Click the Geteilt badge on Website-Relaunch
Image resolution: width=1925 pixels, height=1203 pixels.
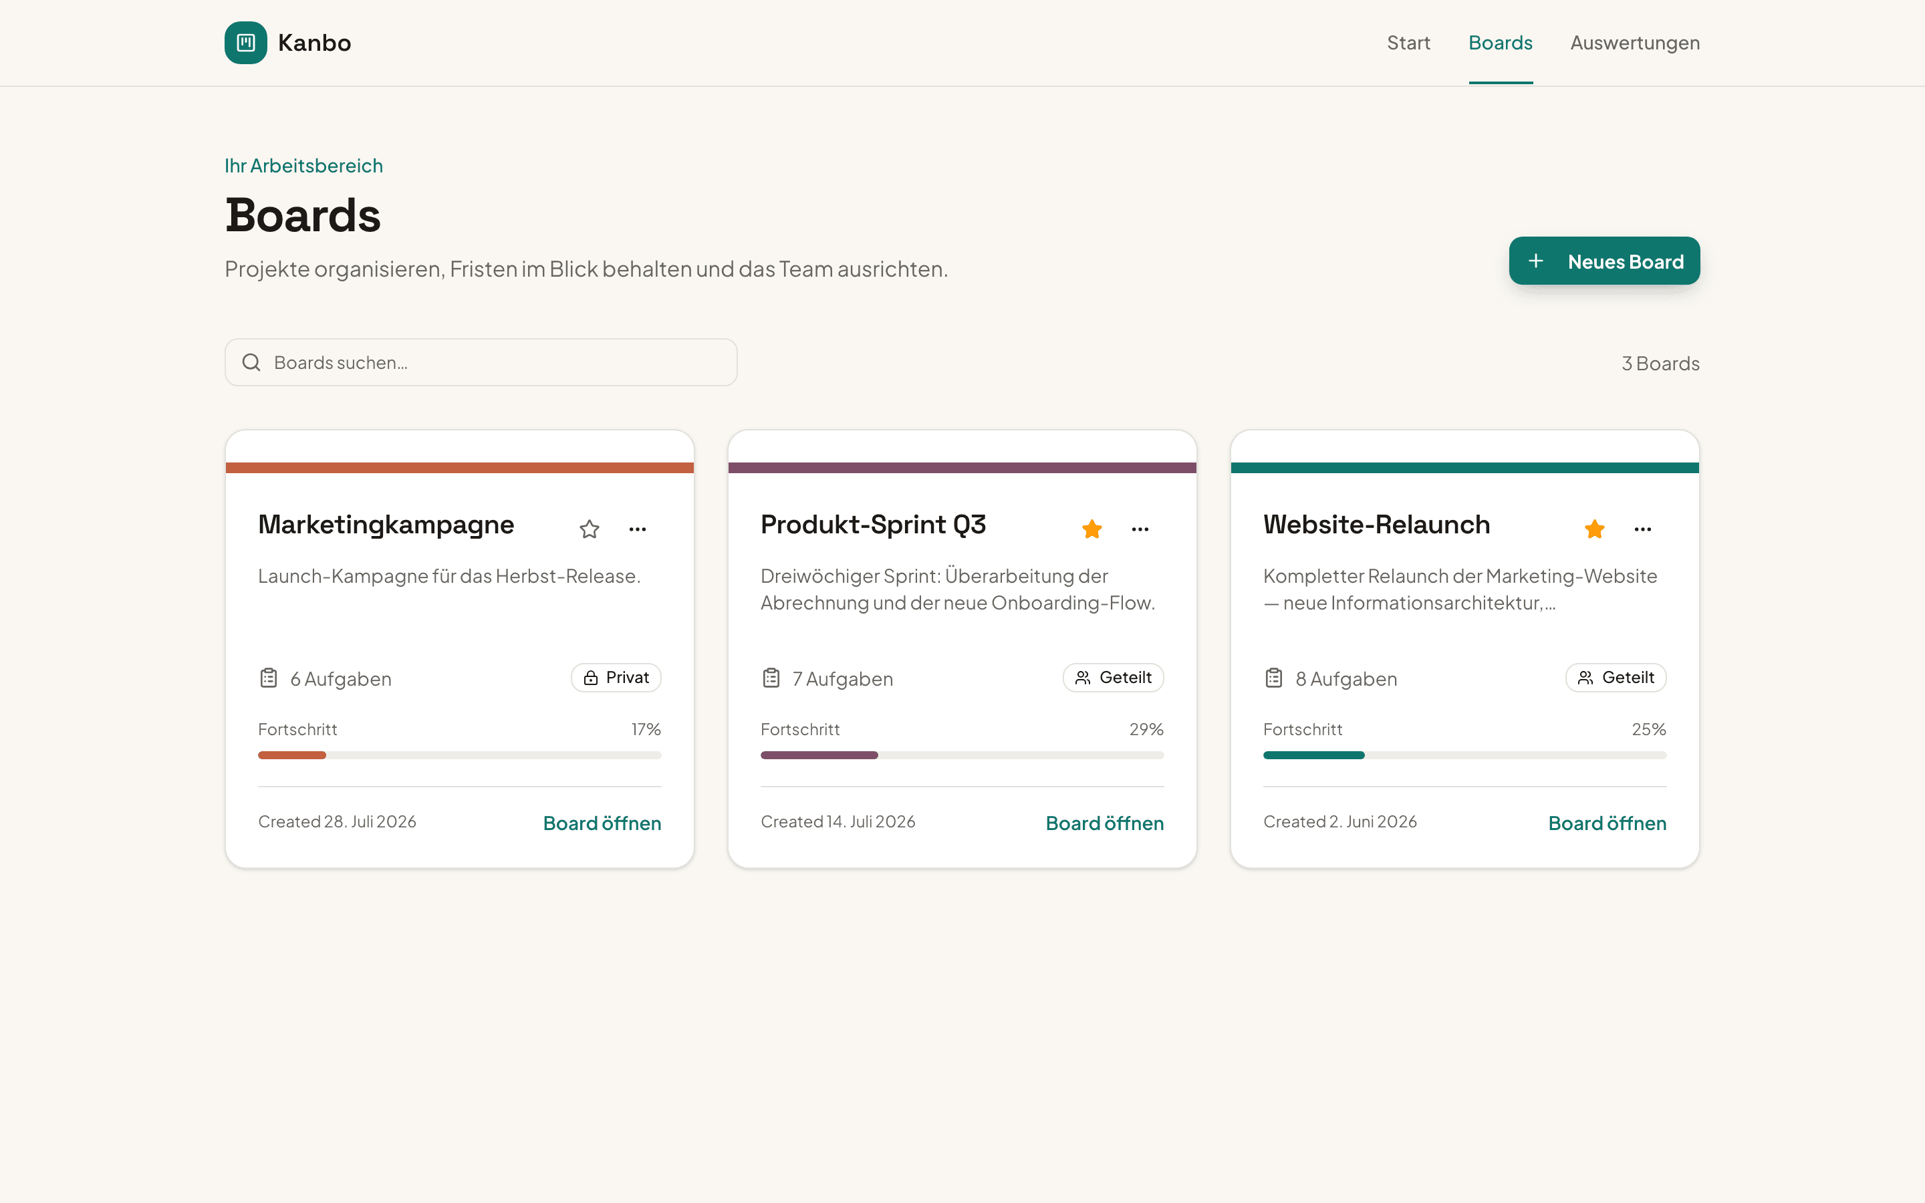coord(1616,678)
